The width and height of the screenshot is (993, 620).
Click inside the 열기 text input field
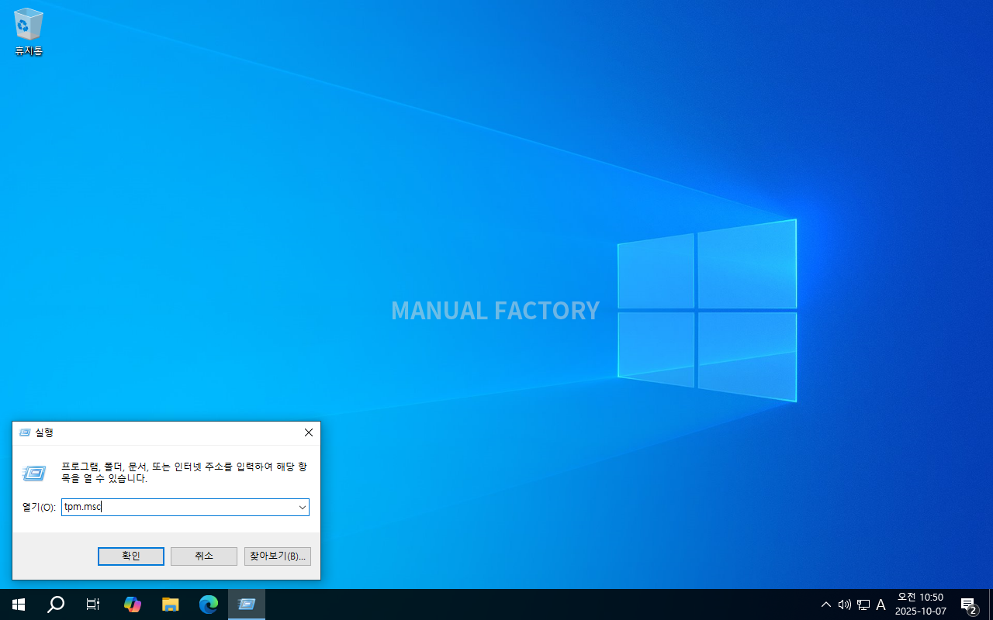[x=178, y=508]
